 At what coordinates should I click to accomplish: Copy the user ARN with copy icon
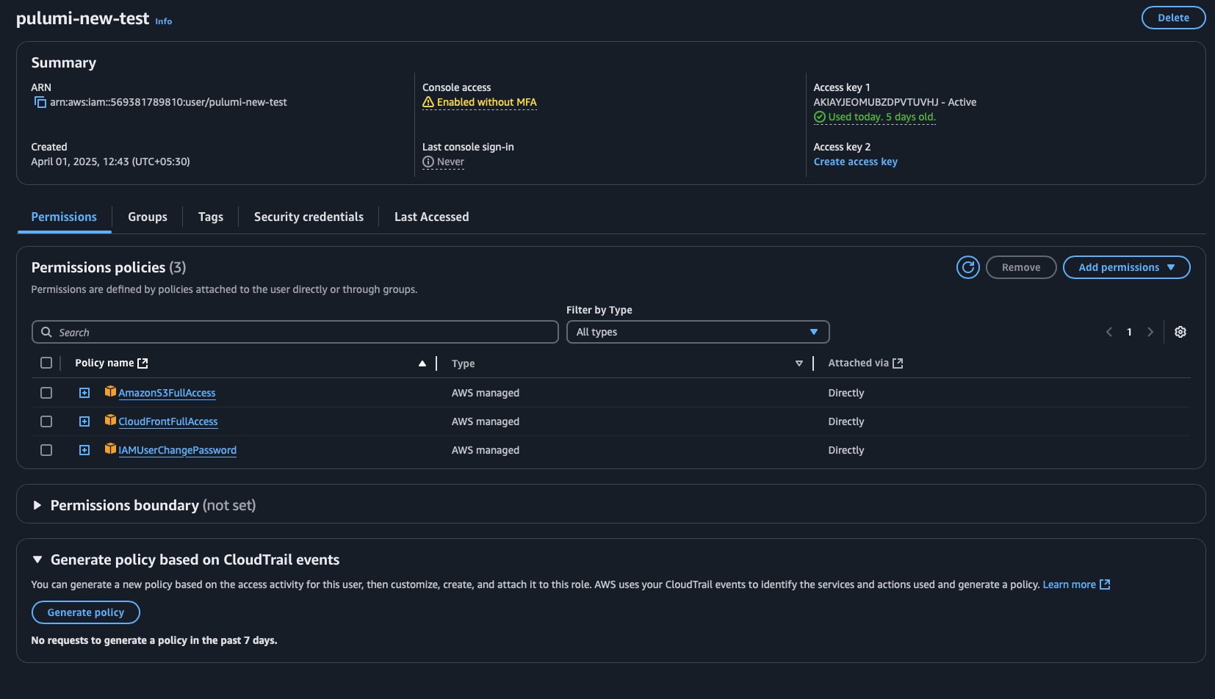(40, 102)
